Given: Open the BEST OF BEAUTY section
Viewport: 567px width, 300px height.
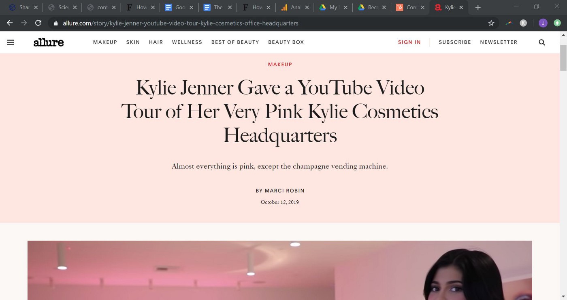Looking at the screenshot, I should coord(235,42).
